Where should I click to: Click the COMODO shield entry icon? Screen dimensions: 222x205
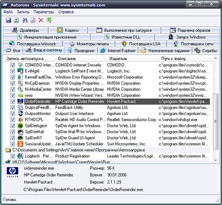point(20,65)
